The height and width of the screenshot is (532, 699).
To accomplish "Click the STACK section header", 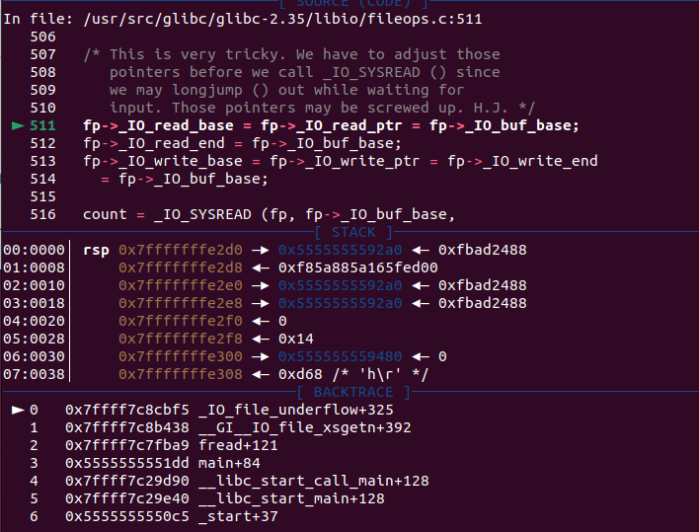I will point(354,232).
